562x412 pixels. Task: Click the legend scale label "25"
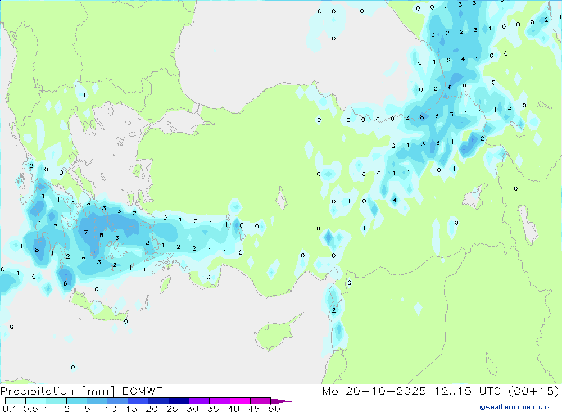(x=172, y=409)
